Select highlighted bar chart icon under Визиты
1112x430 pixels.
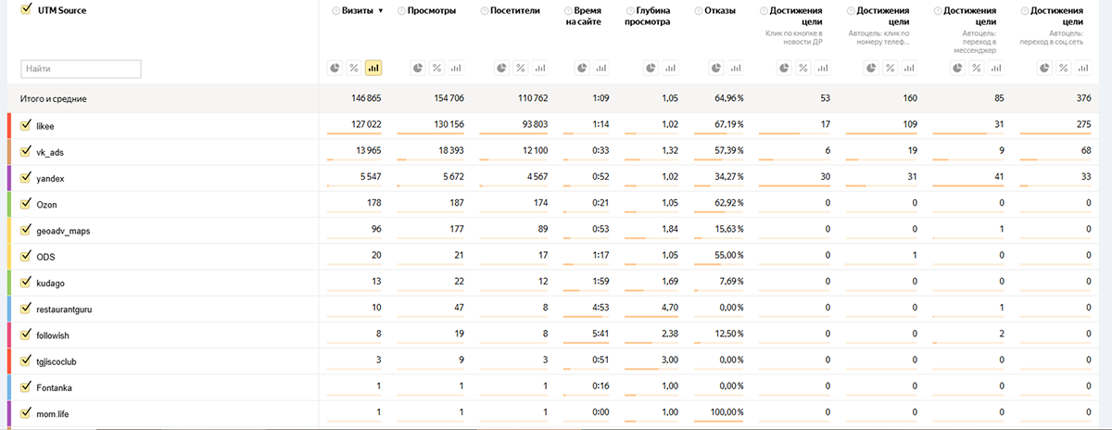tap(373, 68)
